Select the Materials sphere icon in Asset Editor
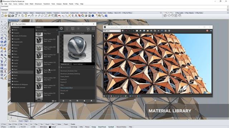Viewport: 229px width, 128px height. click(x=61, y=28)
